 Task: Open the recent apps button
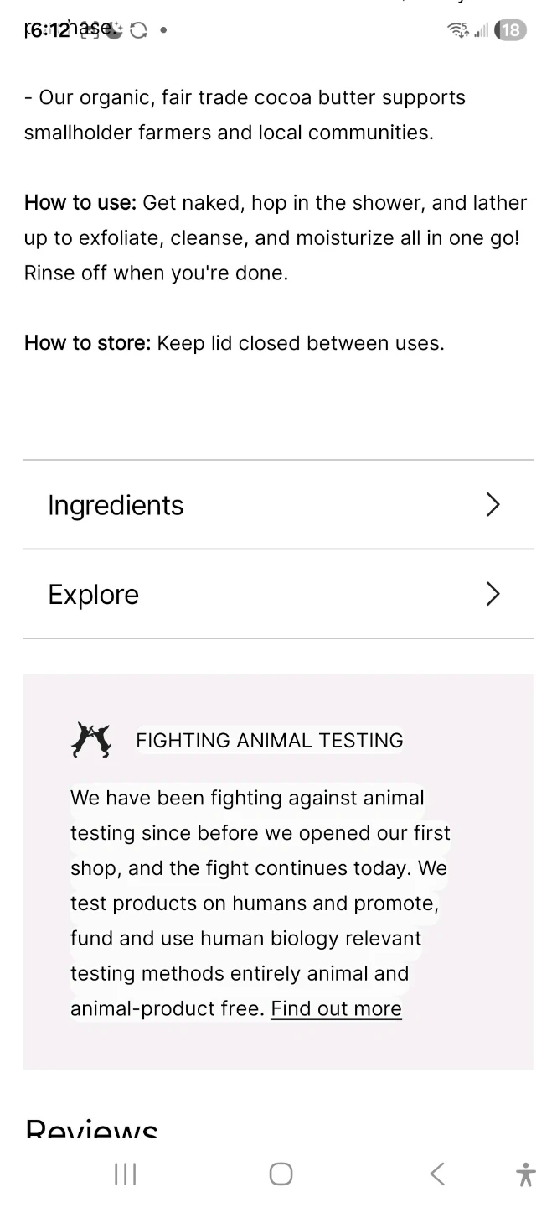(125, 1174)
